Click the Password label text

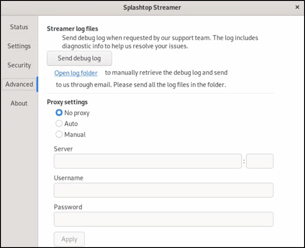pyautogui.click(x=68, y=207)
